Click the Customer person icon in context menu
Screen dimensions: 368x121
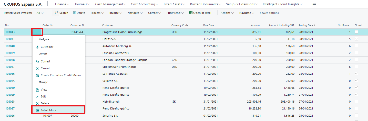click(x=37, y=47)
